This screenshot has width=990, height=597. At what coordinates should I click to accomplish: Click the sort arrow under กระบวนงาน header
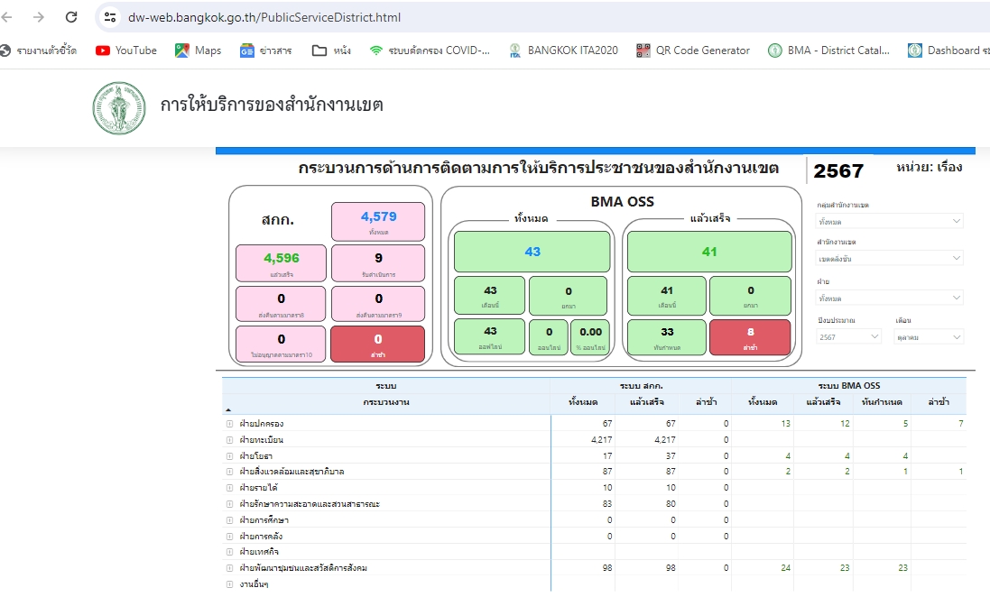227,409
